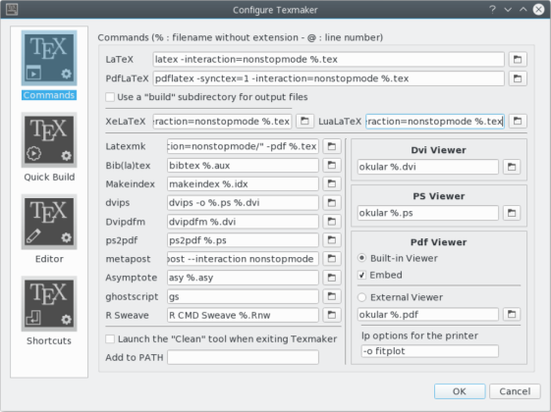
Task: Browse for the Asymptote executable
Action: coord(332,278)
